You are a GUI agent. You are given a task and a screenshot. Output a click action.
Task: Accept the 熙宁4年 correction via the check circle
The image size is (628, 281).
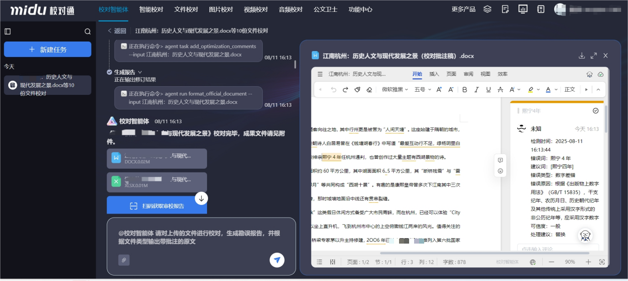pos(595,110)
